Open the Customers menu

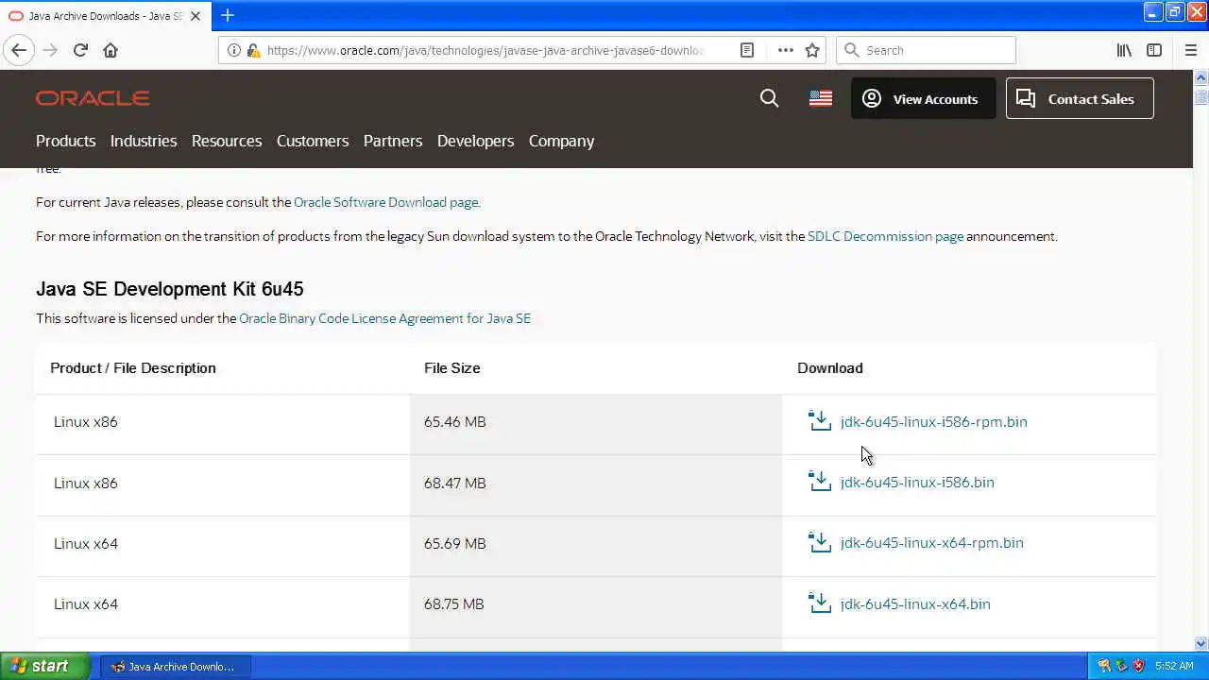point(313,141)
